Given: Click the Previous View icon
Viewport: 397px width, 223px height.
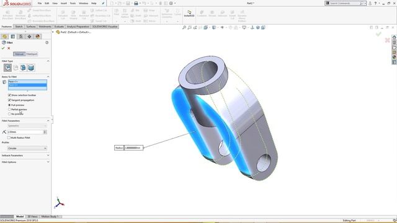Looking at the screenshot, I should click(x=195, y=27).
